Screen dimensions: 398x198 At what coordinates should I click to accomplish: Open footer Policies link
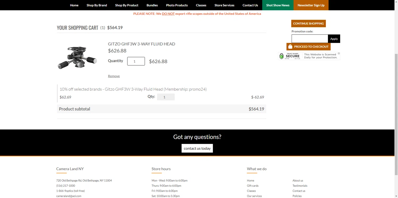tap(297, 196)
